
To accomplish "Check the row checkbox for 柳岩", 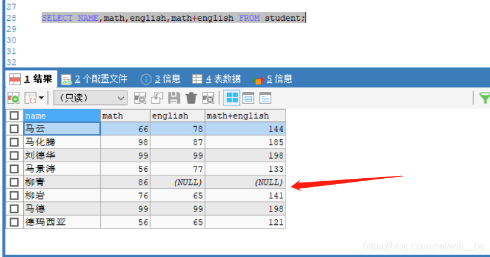I will [14, 195].
